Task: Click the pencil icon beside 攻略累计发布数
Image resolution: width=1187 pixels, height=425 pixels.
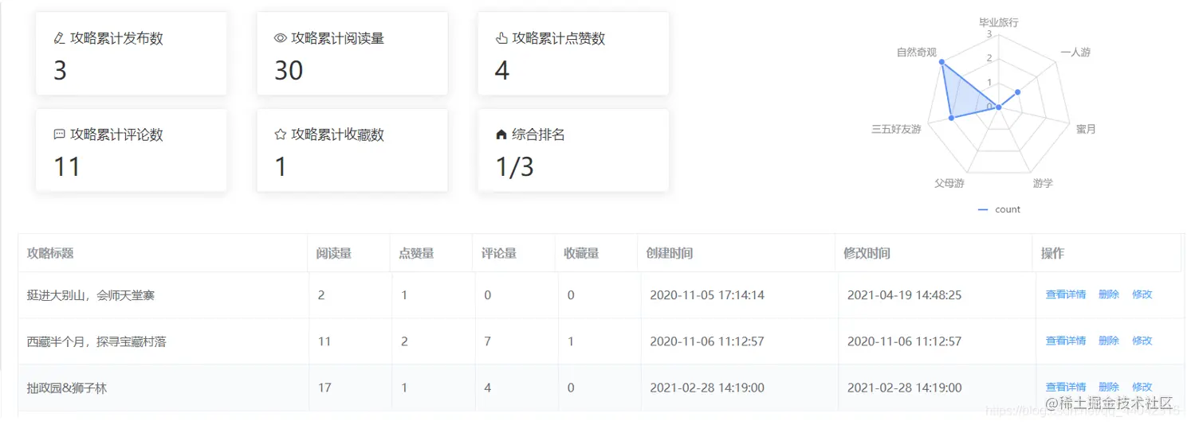Action: click(x=59, y=38)
